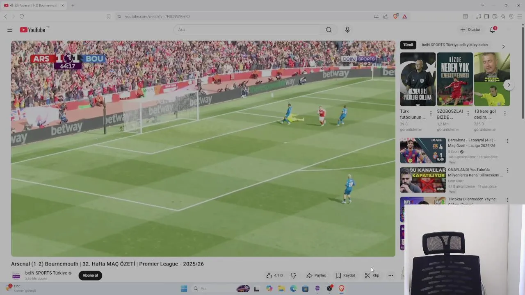Open the weather widget on the taskbar
525x295 pixels.
click(x=21, y=288)
